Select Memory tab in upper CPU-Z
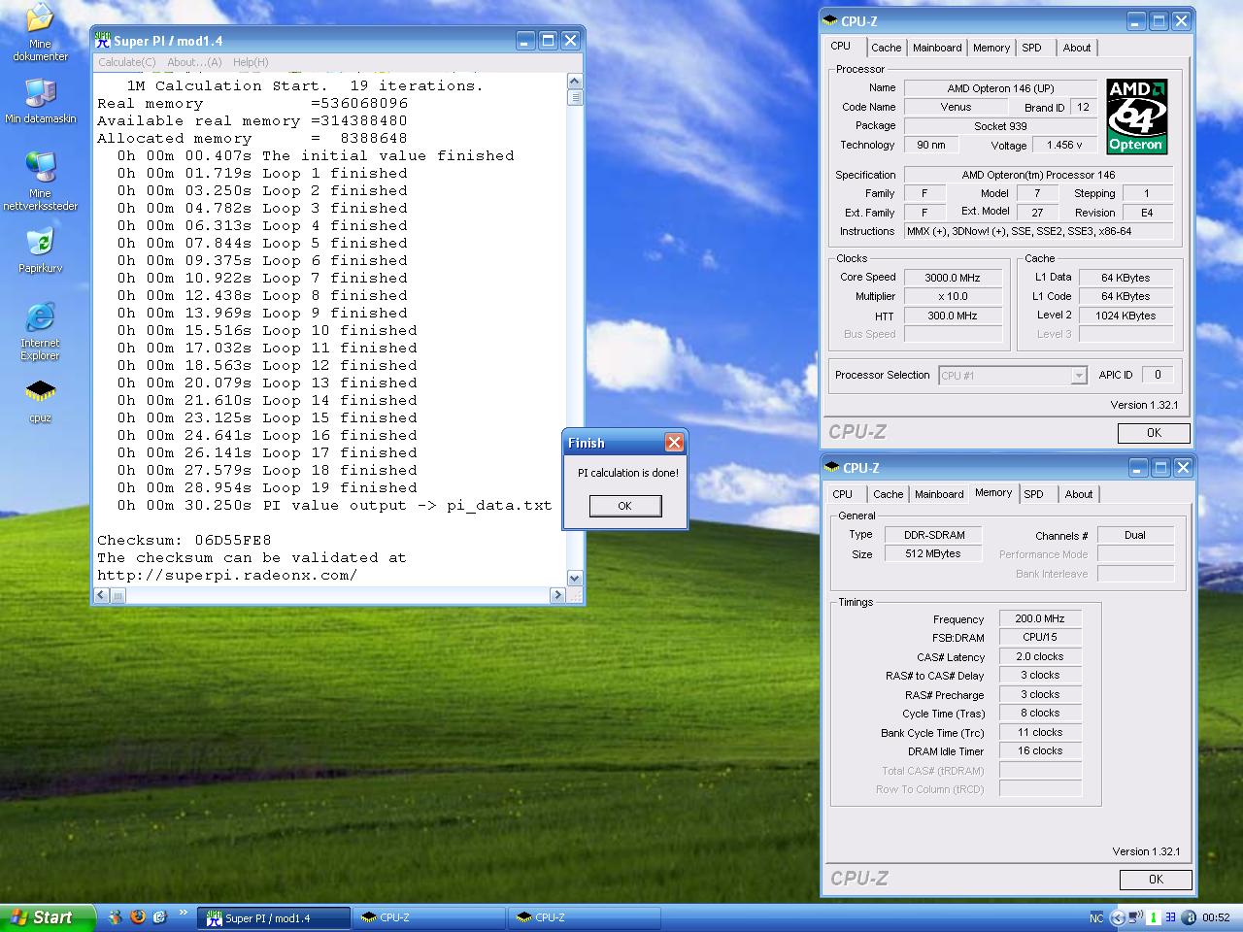 pos(991,48)
